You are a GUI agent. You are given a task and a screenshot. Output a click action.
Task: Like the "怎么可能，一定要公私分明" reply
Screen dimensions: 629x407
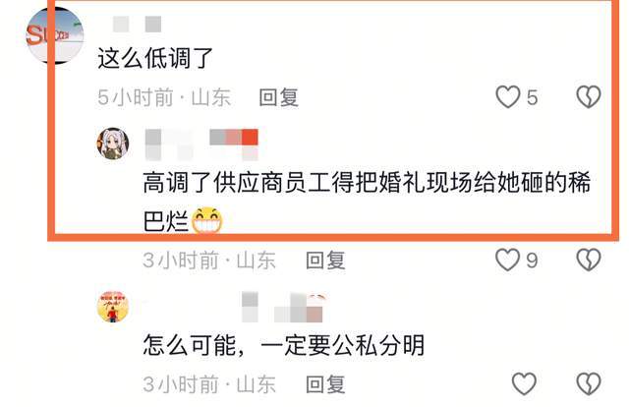(x=524, y=383)
